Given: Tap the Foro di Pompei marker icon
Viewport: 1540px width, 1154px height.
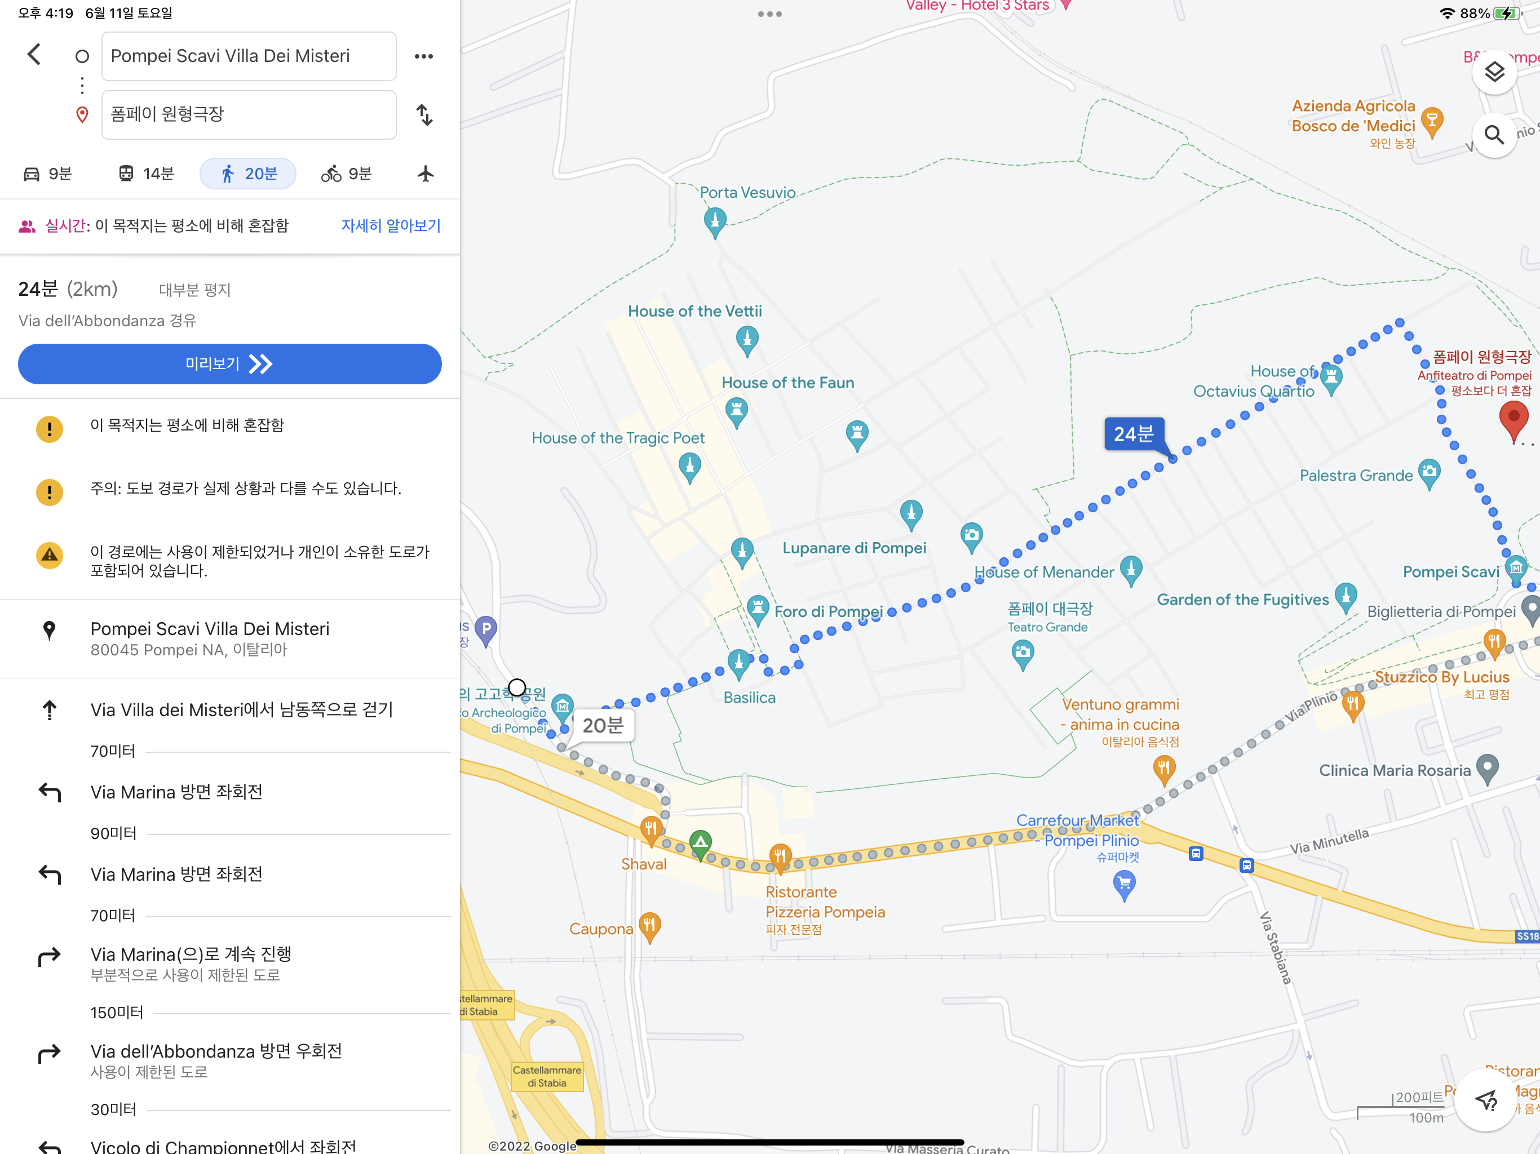Looking at the screenshot, I should click(x=758, y=610).
